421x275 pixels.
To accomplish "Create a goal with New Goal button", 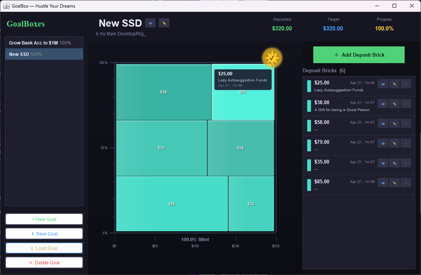I will [44, 219].
